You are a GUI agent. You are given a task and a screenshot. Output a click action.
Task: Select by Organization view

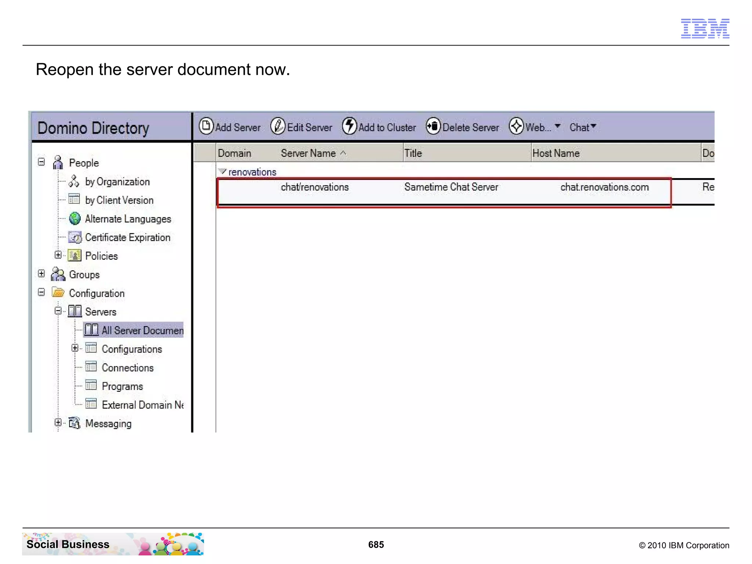click(x=117, y=182)
